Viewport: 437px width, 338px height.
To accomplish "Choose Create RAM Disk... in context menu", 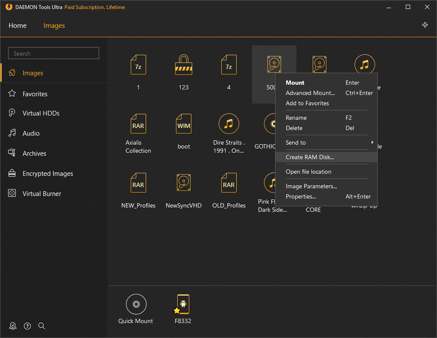I will [326, 157].
